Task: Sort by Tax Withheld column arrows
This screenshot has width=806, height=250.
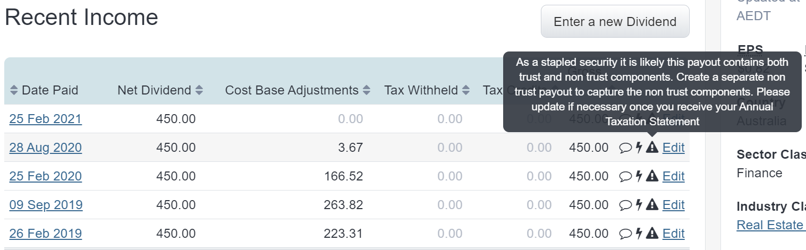Action: click(x=466, y=90)
